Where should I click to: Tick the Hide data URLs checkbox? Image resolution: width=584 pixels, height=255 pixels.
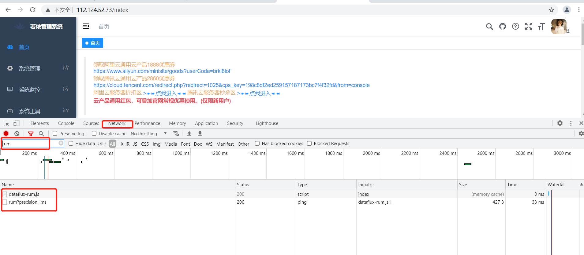tap(71, 144)
